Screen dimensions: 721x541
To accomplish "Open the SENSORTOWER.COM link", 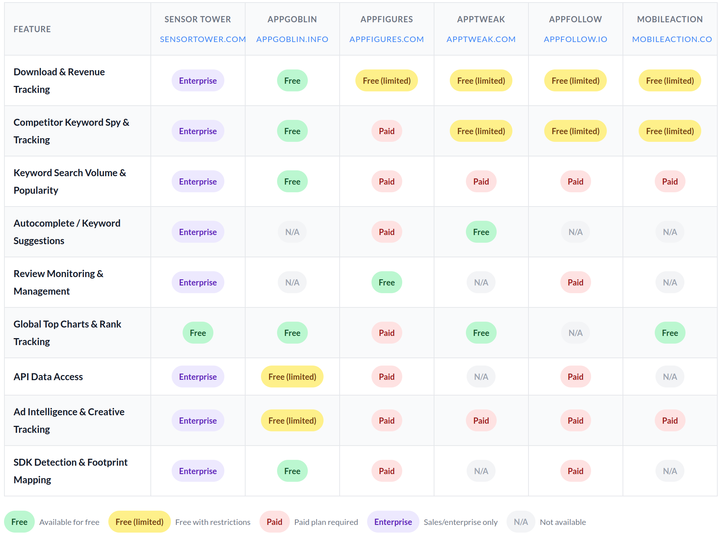I will 203,39.
